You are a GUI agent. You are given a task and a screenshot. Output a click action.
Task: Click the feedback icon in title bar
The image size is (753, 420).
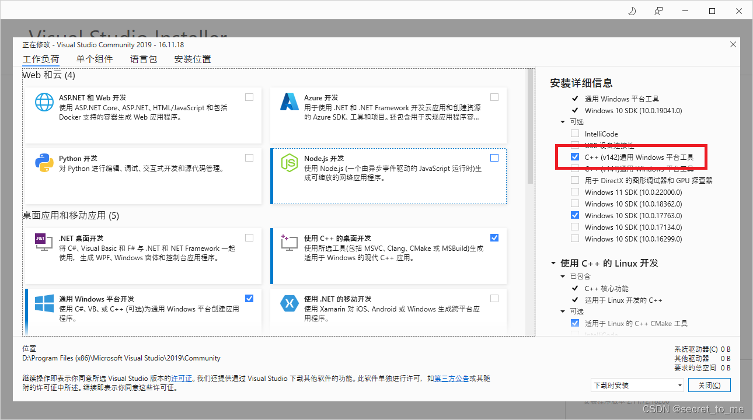tap(658, 11)
